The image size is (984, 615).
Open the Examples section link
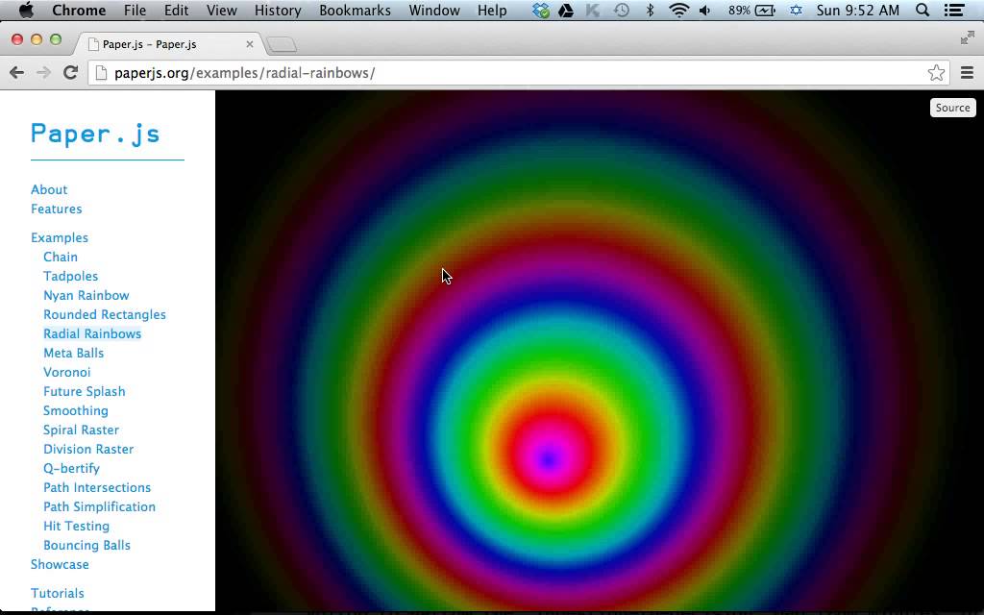pyautogui.click(x=60, y=238)
